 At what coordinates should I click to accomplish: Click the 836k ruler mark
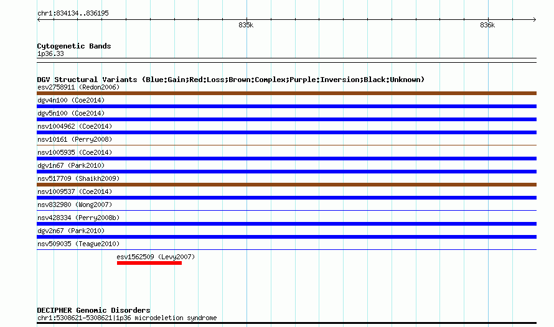(x=487, y=25)
